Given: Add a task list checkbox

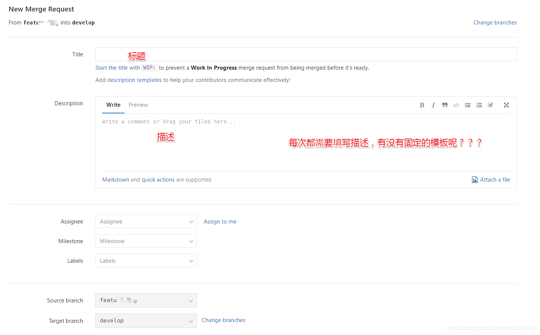Looking at the screenshot, I should 490,105.
